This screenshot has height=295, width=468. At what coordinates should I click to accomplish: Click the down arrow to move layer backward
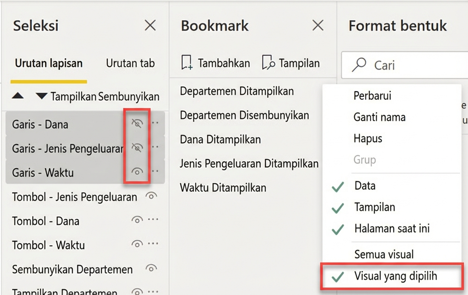click(41, 96)
